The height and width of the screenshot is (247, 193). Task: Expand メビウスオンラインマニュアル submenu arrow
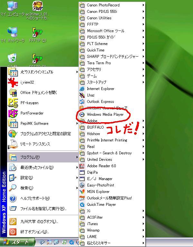(x=77, y=72)
